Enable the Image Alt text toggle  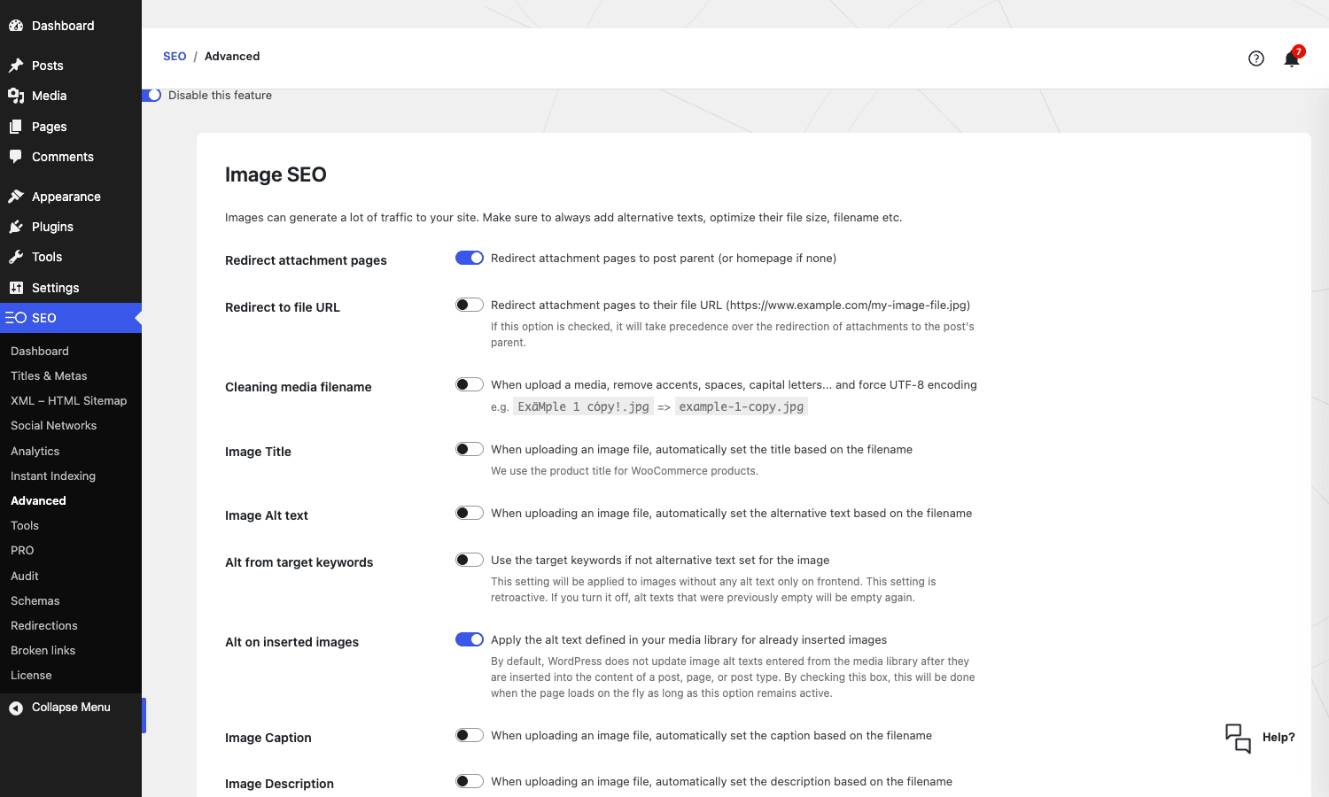click(x=470, y=513)
